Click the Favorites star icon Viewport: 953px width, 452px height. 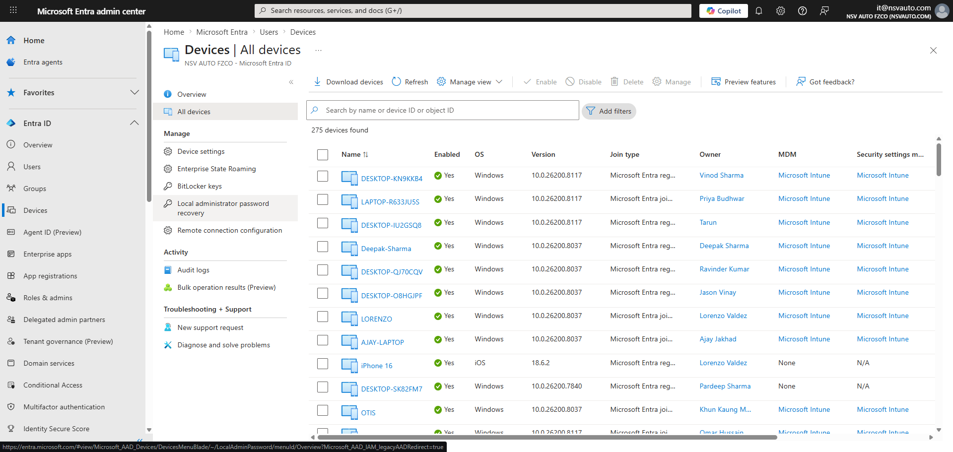[11, 92]
